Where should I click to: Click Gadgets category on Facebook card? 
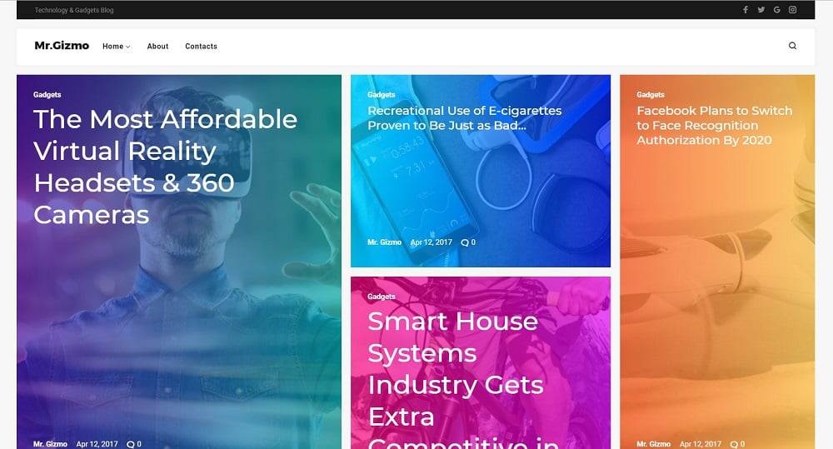(x=651, y=95)
